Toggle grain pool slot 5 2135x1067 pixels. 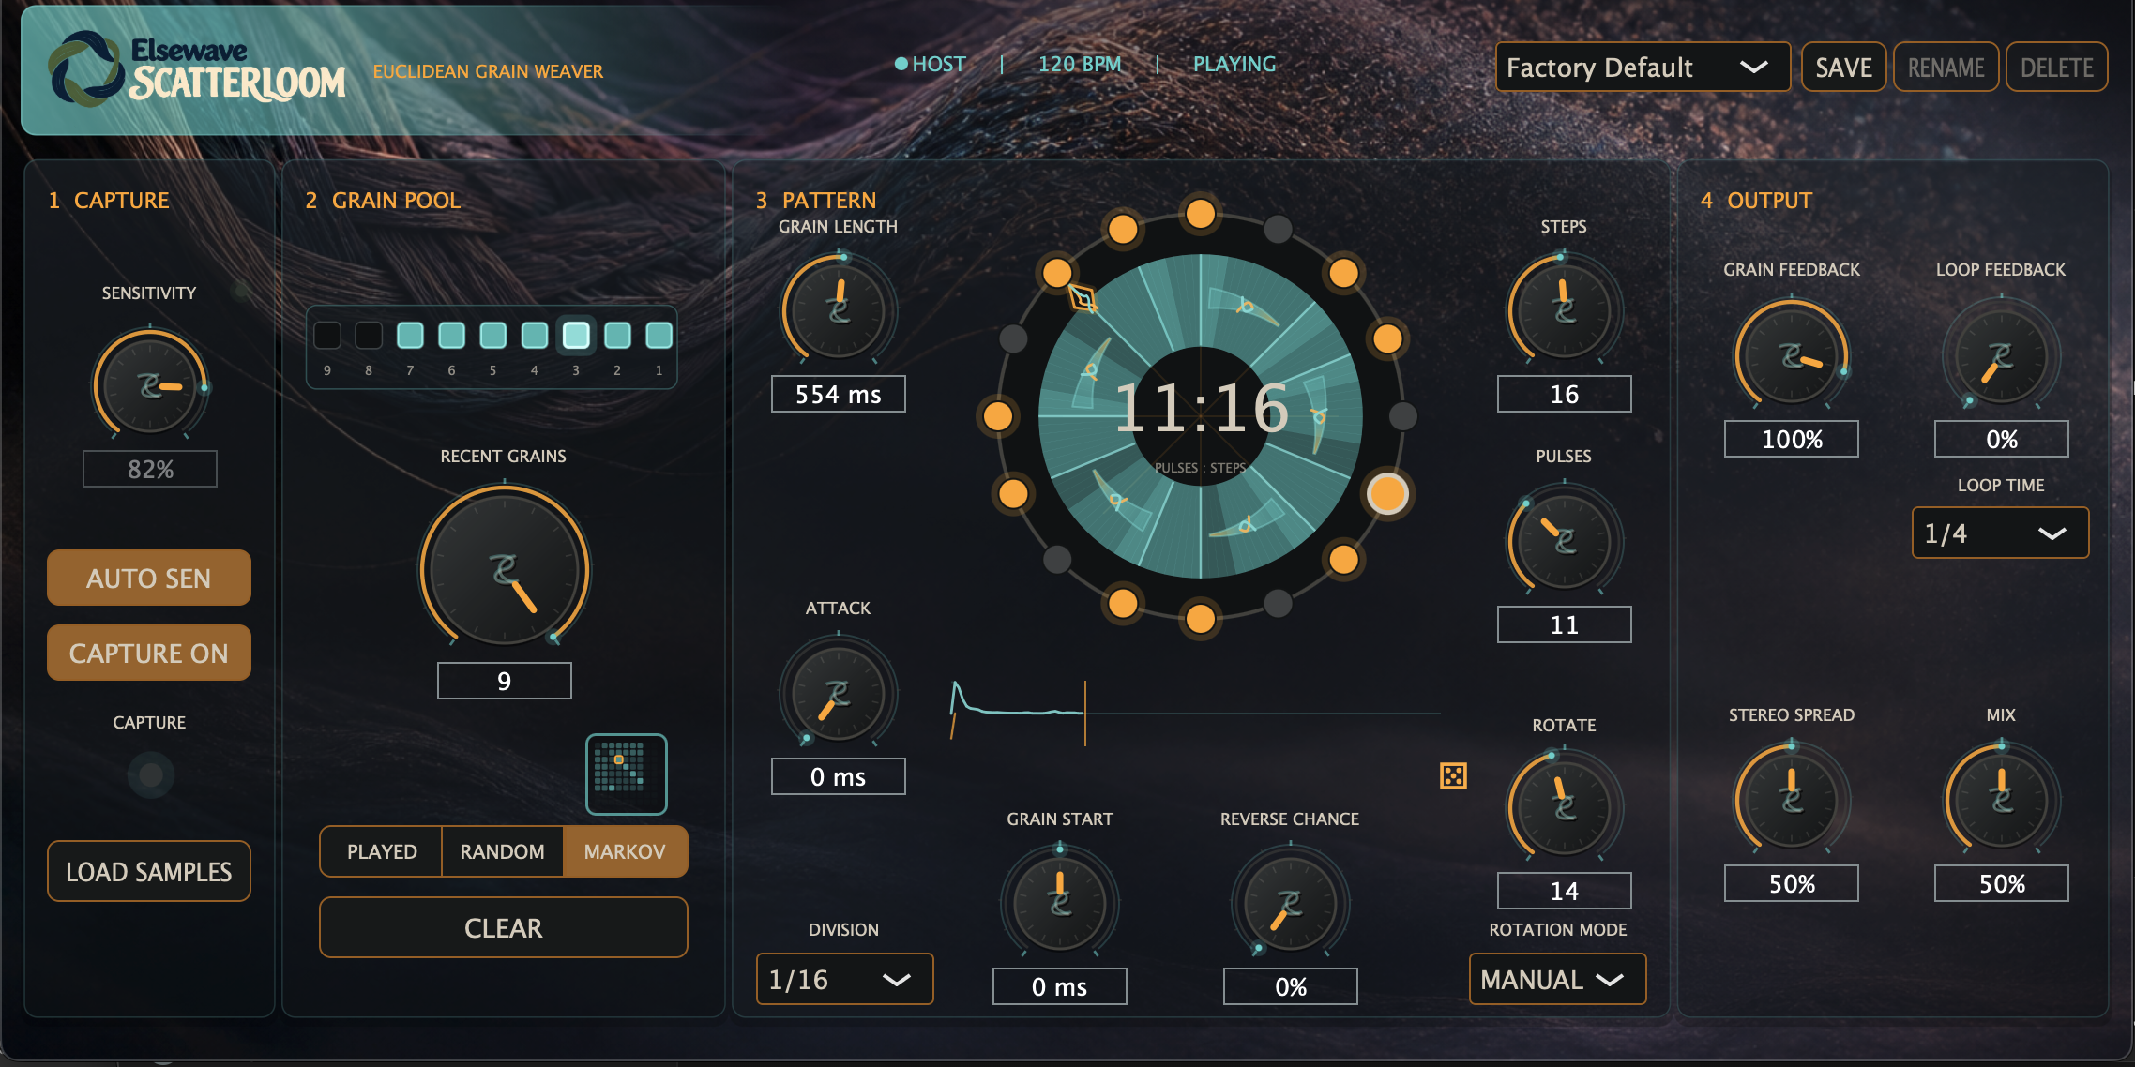coord(492,335)
